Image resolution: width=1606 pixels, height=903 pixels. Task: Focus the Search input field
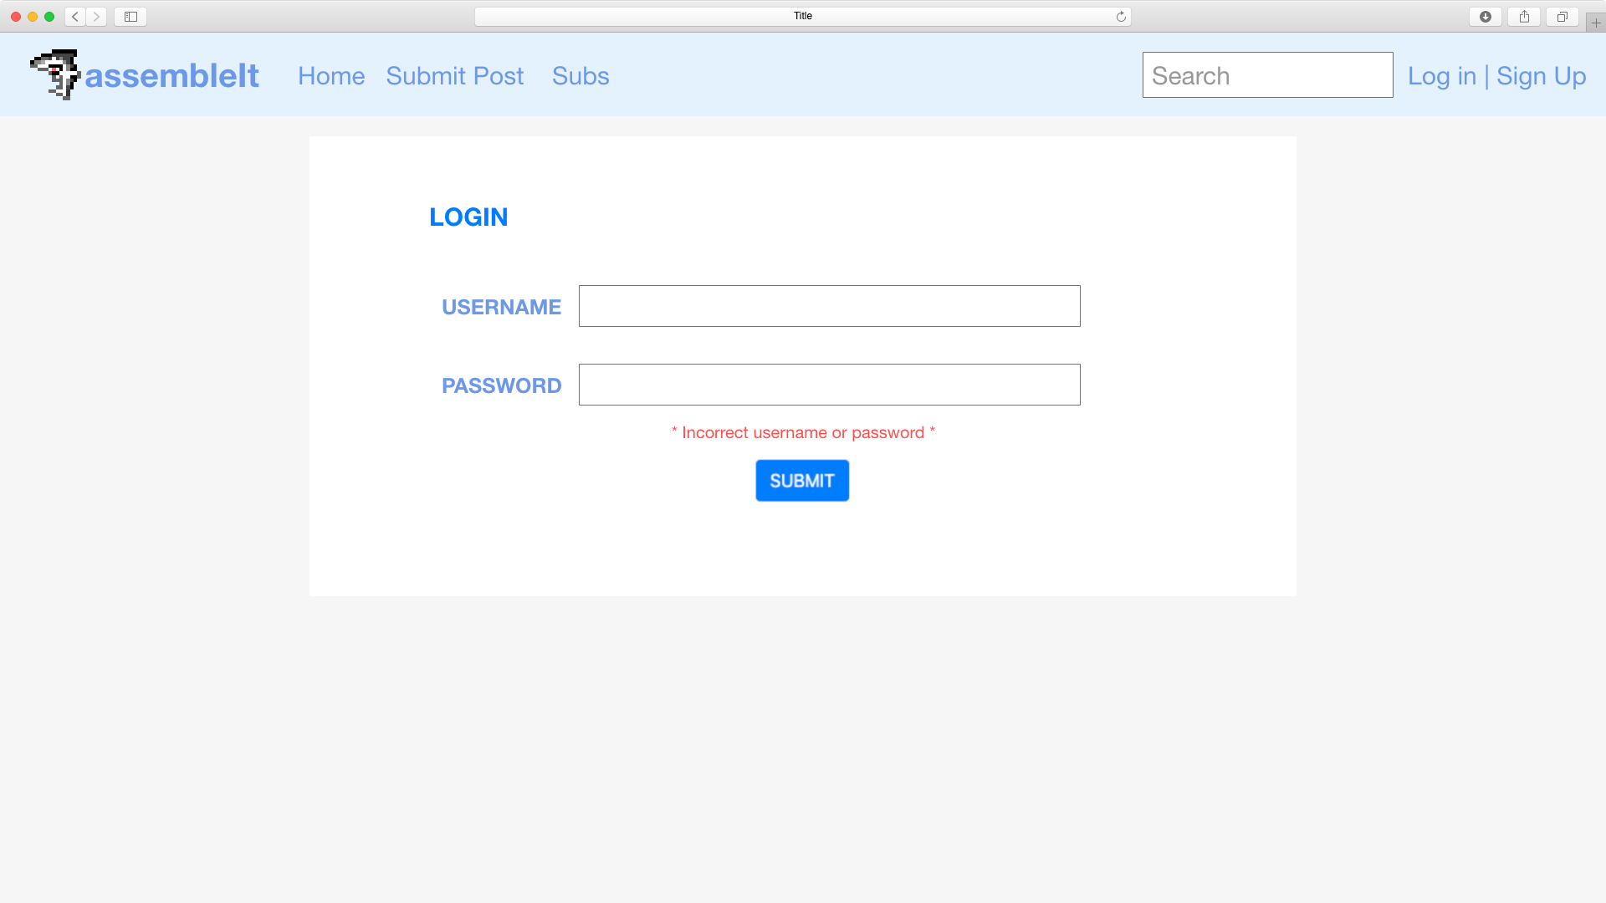(x=1268, y=75)
